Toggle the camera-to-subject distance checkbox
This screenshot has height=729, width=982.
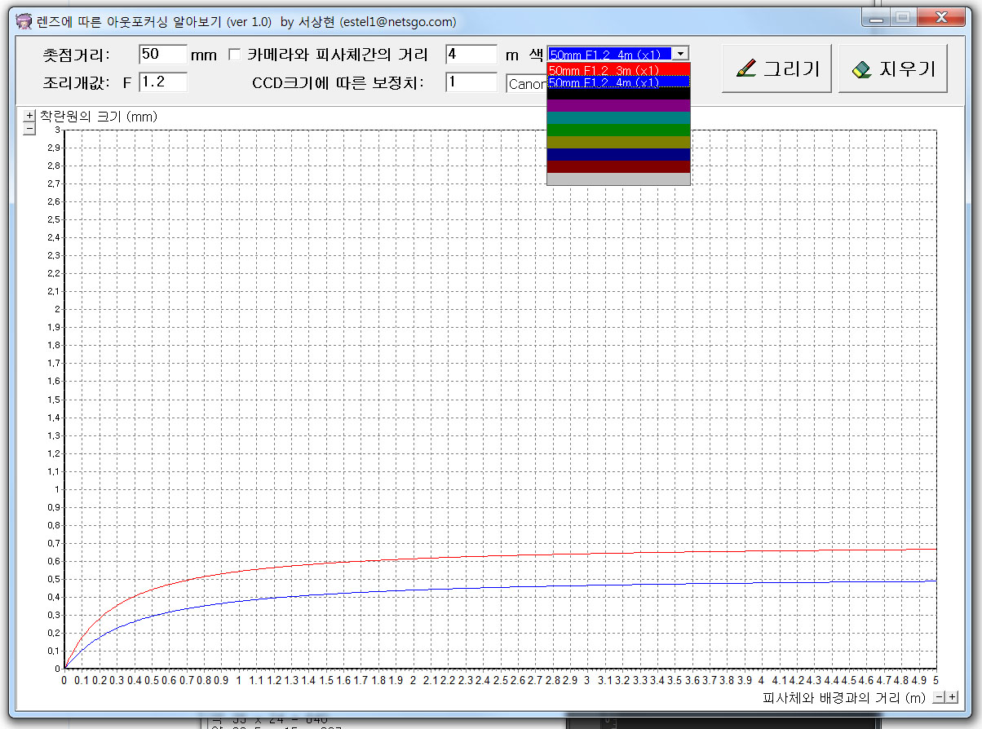(x=235, y=55)
